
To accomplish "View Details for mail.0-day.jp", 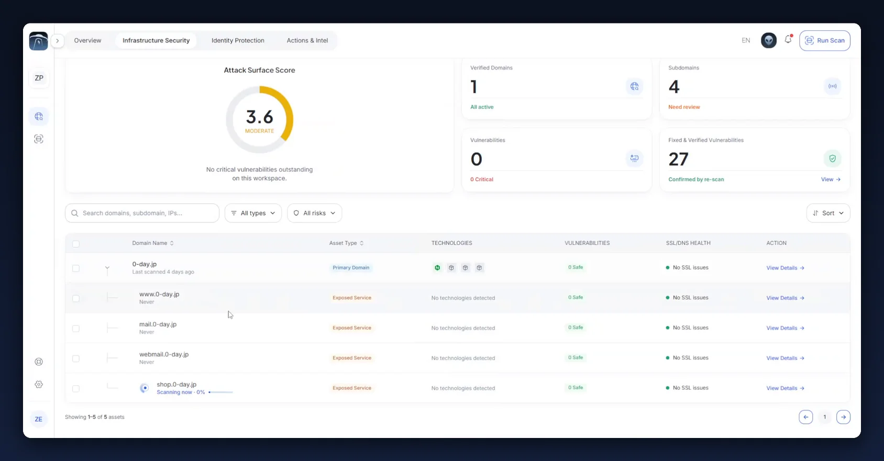I will tap(785, 328).
